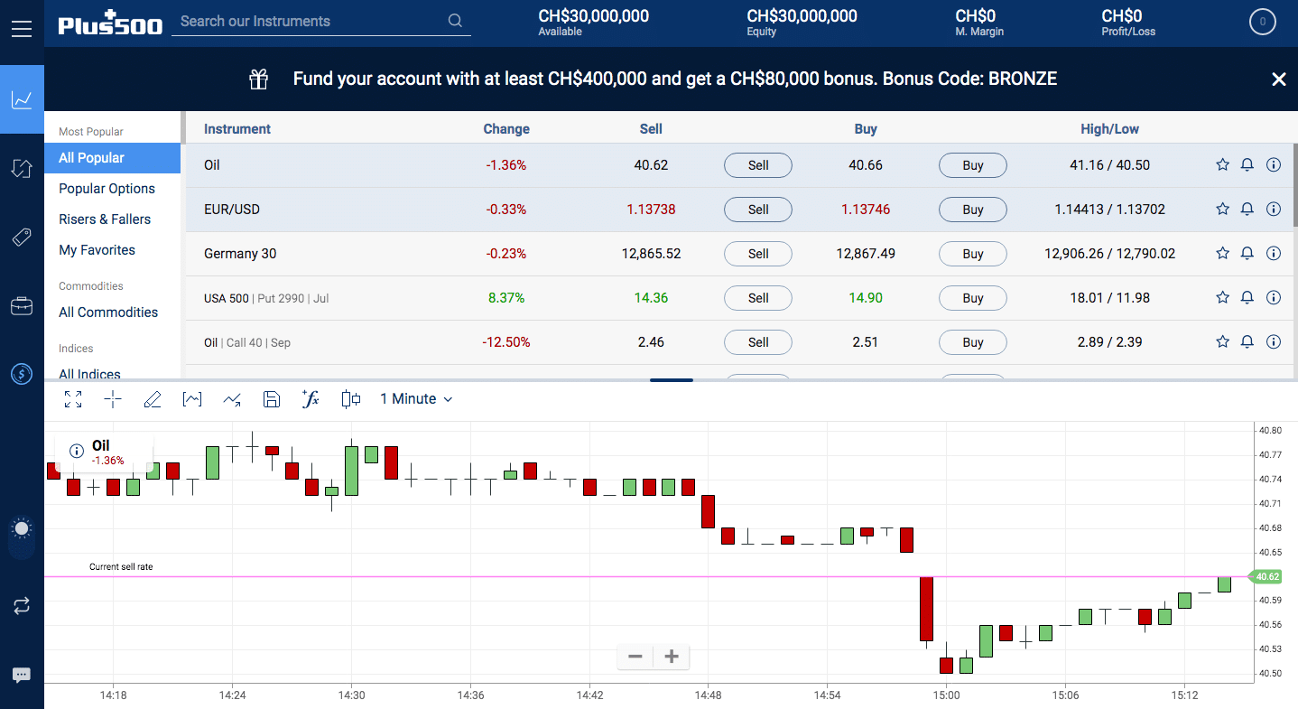The height and width of the screenshot is (709, 1298).
Task: Expand the All Commodities category
Action: tap(108, 312)
